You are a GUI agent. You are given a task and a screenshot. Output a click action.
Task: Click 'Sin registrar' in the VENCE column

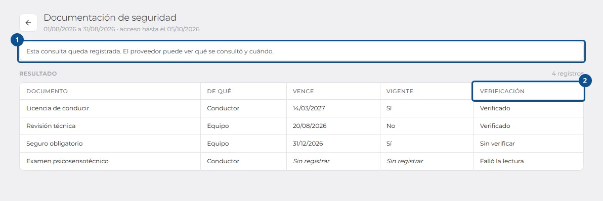(311, 161)
